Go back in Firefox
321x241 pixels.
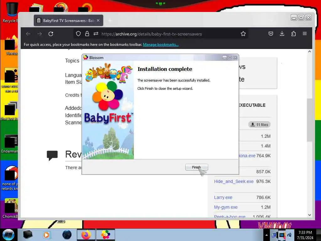point(28,34)
